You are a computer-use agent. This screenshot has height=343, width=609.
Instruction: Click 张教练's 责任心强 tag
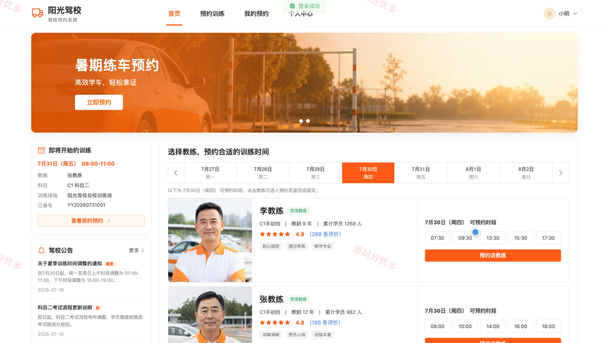[x=297, y=335]
